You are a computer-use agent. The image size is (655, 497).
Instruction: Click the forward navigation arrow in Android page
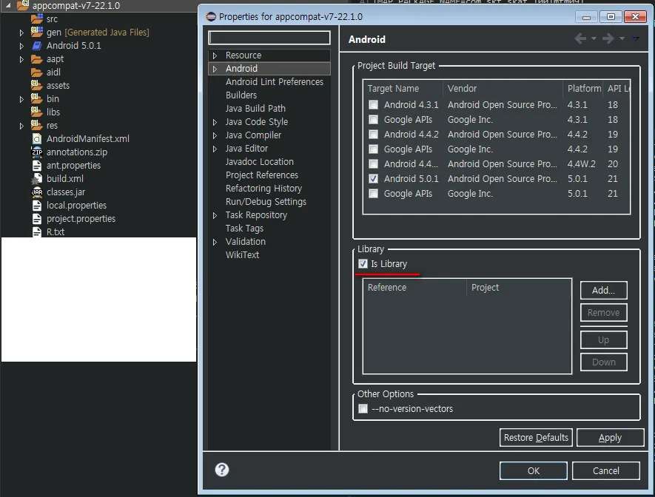click(x=608, y=38)
